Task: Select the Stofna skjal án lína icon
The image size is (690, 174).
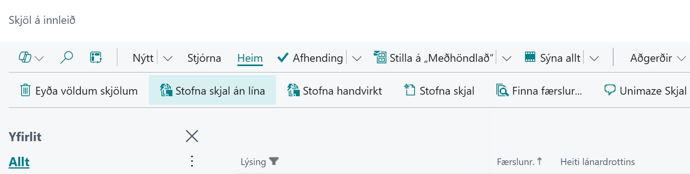Action: click(x=166, y=90)
